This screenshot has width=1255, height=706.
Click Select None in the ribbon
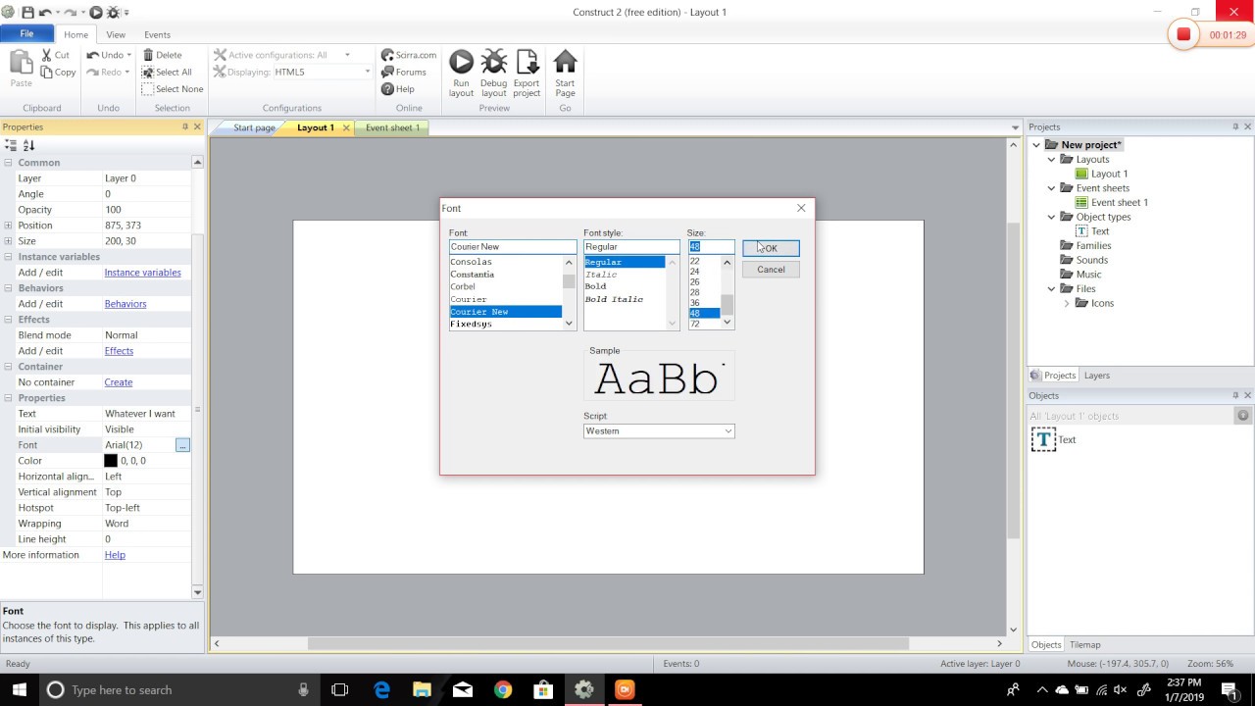click(173, 88)
